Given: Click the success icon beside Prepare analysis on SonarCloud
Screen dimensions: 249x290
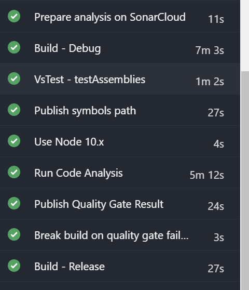Looking at the screenshot, I should (14, 16).
